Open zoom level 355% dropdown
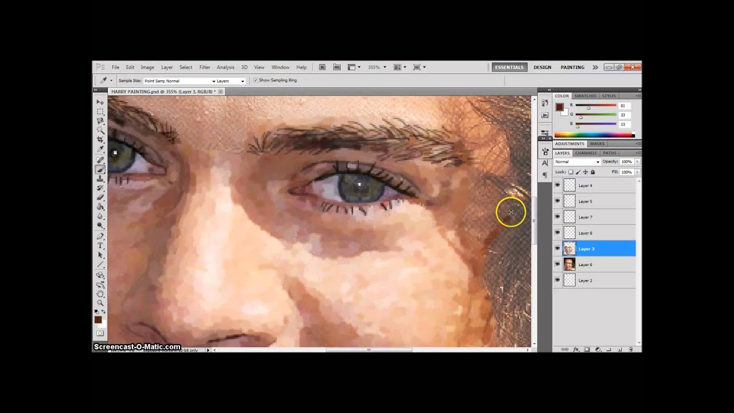 (x=384, y=67)
